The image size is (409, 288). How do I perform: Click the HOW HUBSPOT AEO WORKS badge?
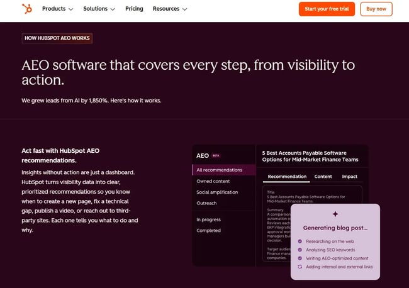click(x=57, y=38)
